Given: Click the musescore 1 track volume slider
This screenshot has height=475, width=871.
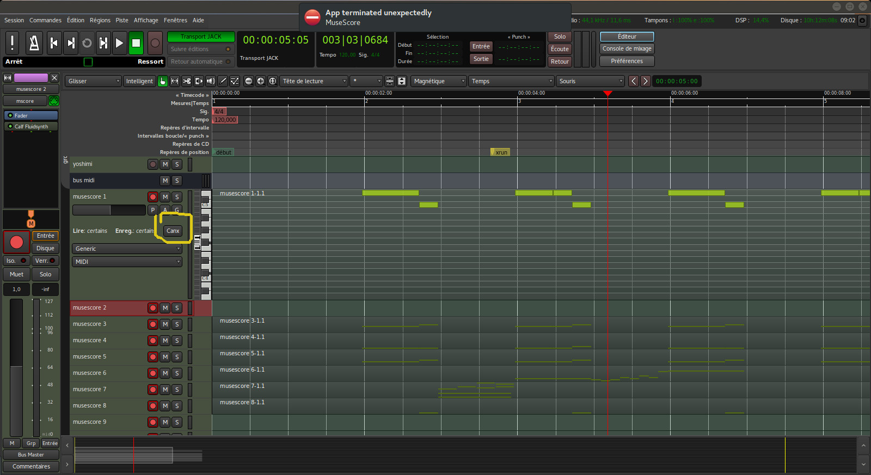Looking at the screenshot, I should point(109,210).
